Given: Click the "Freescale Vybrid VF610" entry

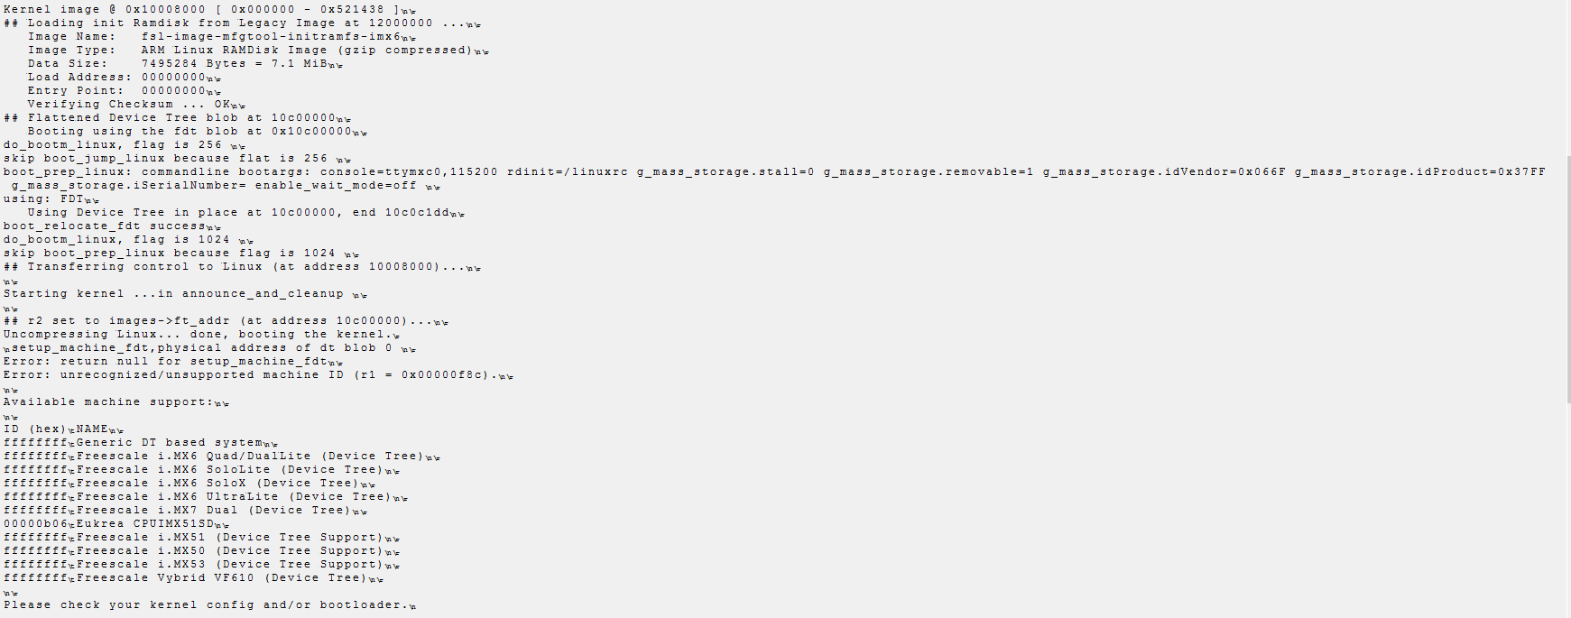Looking at the screenshot, I should click(x=221, y=578).
